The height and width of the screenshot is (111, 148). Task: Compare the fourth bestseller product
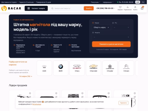coord(109,97)
